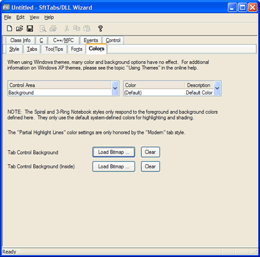Click the Help question mark icon
Image resolution: width=260 pixels, height=257 pixels.
click(100, 29)
